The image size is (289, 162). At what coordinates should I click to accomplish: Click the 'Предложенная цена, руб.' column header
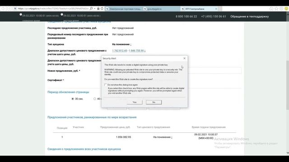point(115,127)
